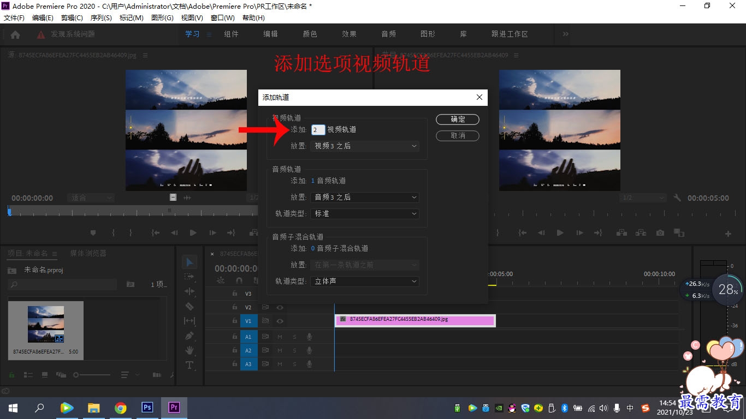The image size is (746, 419).
Task: Play the Source monitor clip
Action: click(193, 233)
